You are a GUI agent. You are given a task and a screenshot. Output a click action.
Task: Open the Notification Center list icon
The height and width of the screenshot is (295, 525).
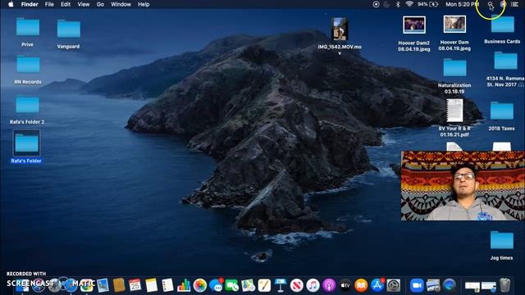tap(515, 4)
